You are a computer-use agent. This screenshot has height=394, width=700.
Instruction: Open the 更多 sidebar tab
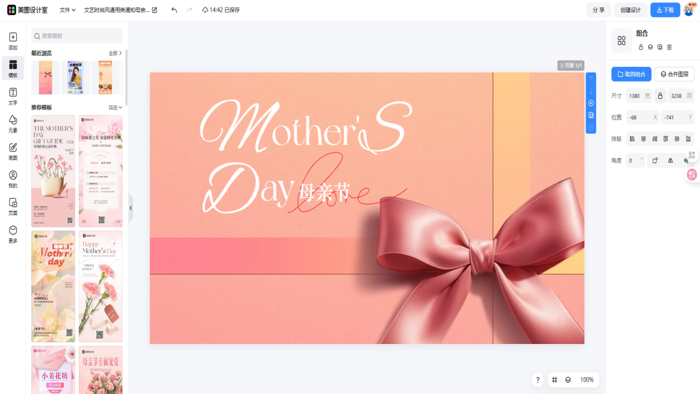click(x=12, y=234)
